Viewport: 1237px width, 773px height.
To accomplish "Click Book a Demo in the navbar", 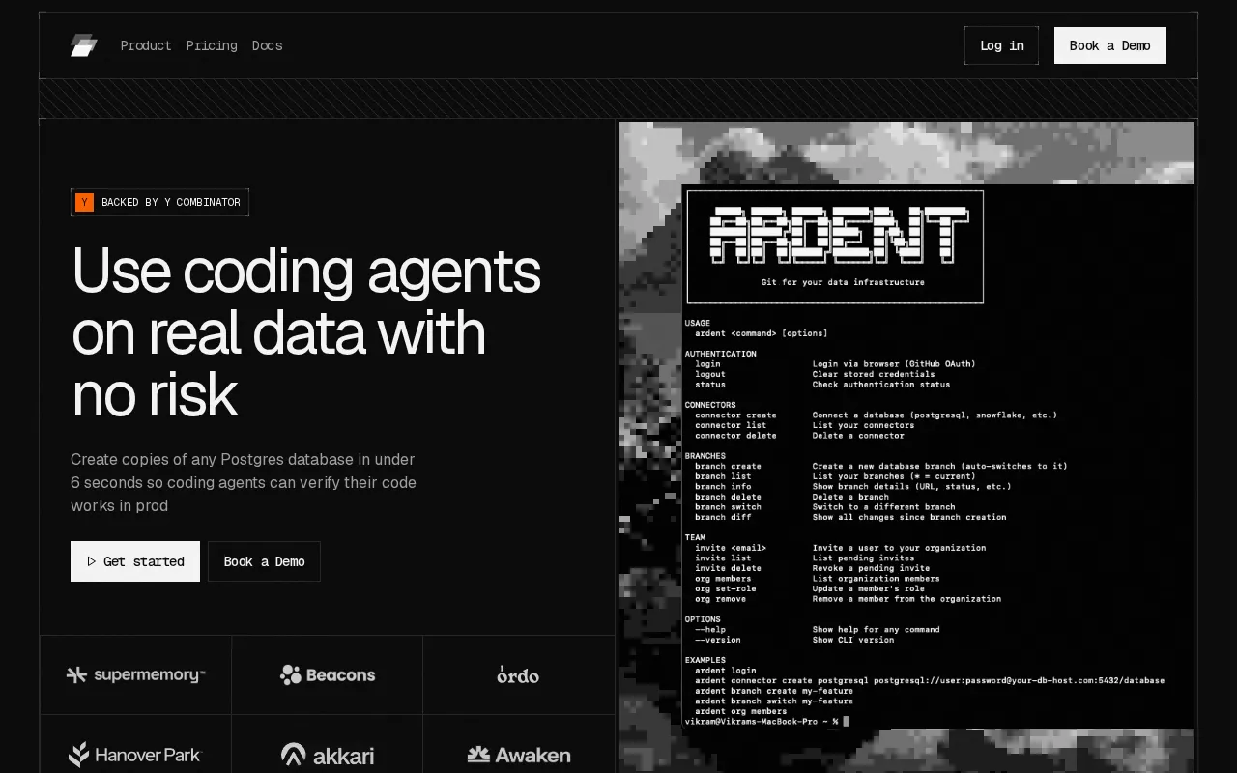I will pos(1109,45).
